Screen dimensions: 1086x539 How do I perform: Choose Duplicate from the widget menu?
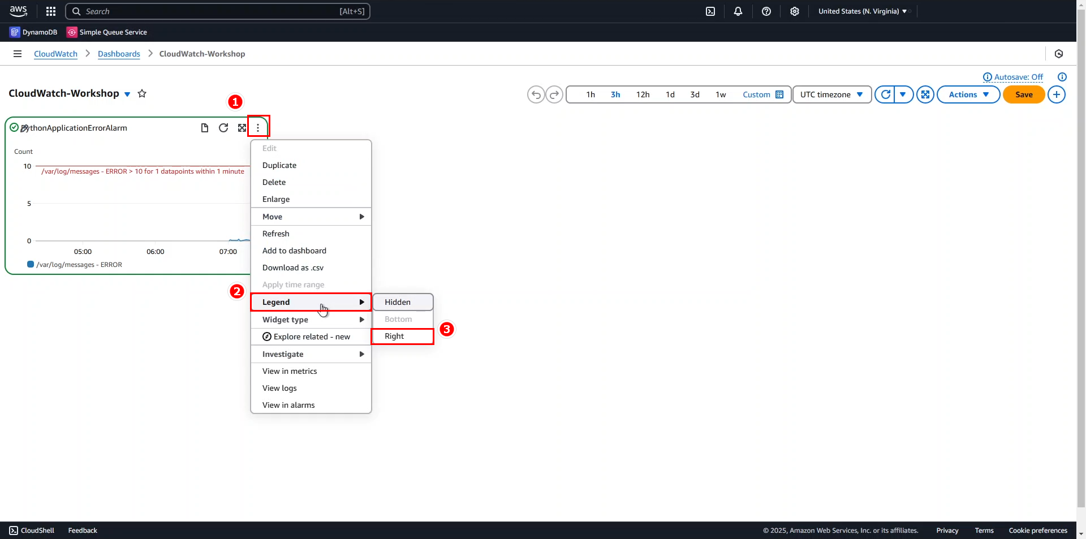point(311,165)
